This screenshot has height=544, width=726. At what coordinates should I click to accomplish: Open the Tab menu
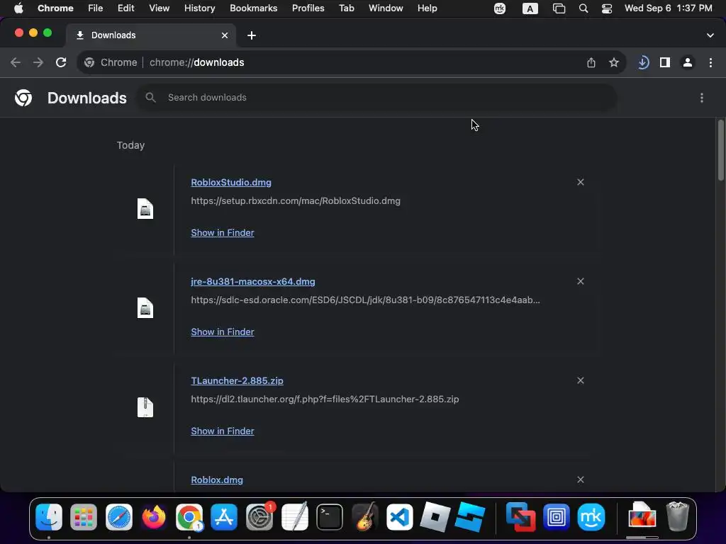tap(346, 8)
